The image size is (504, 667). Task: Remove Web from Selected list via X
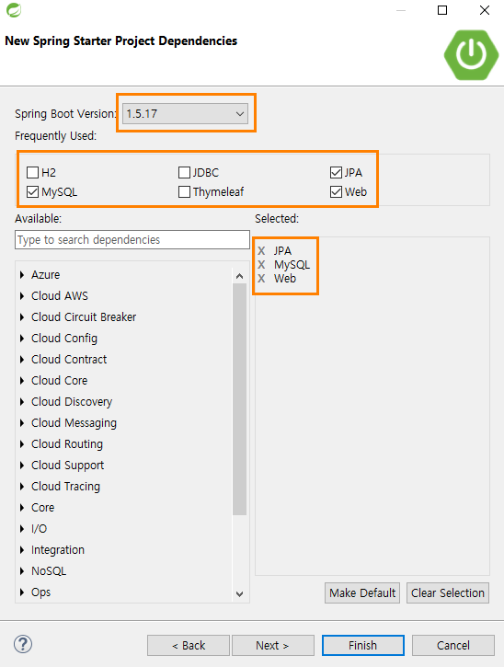click(261, 279)
